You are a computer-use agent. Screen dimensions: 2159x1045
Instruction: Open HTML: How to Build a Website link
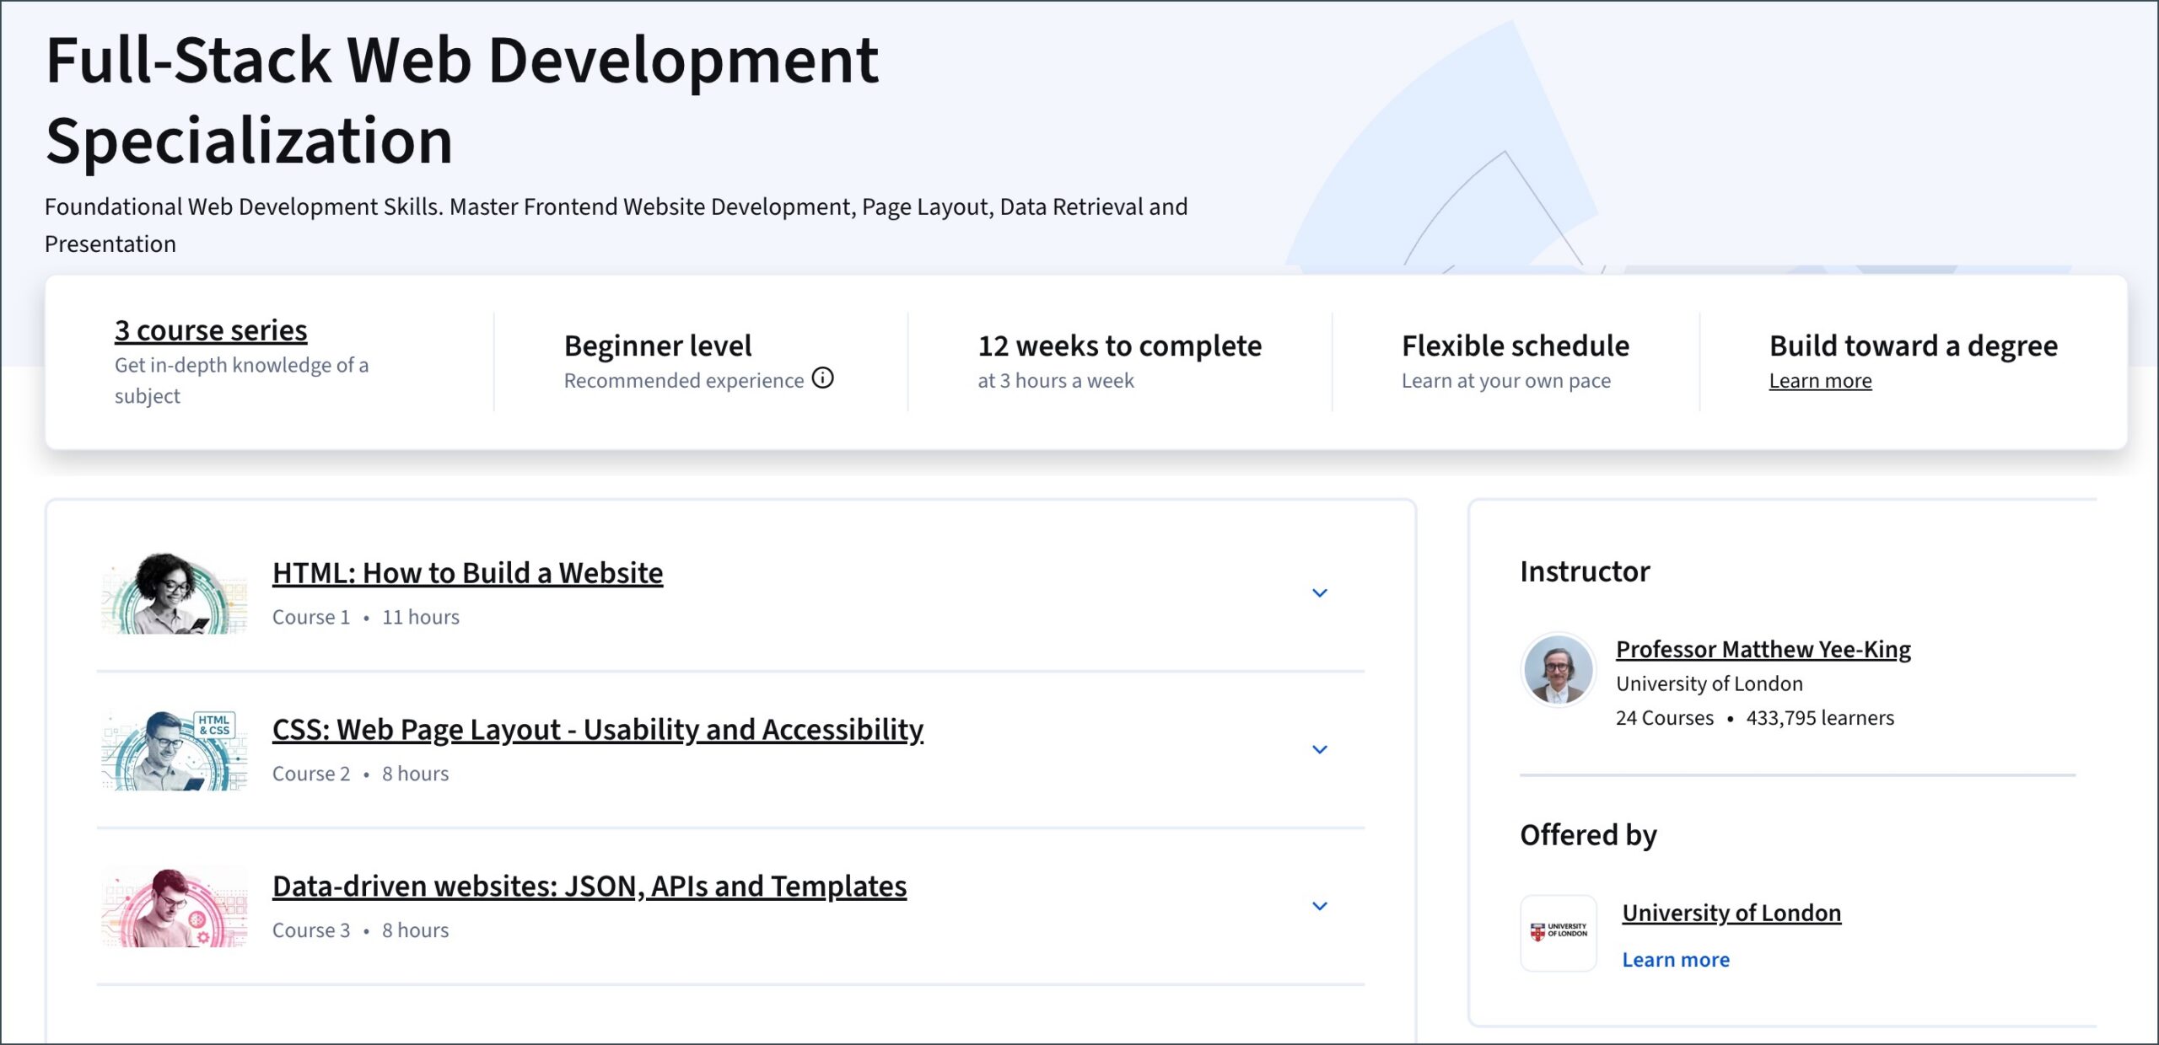click(x=467, y=573)
